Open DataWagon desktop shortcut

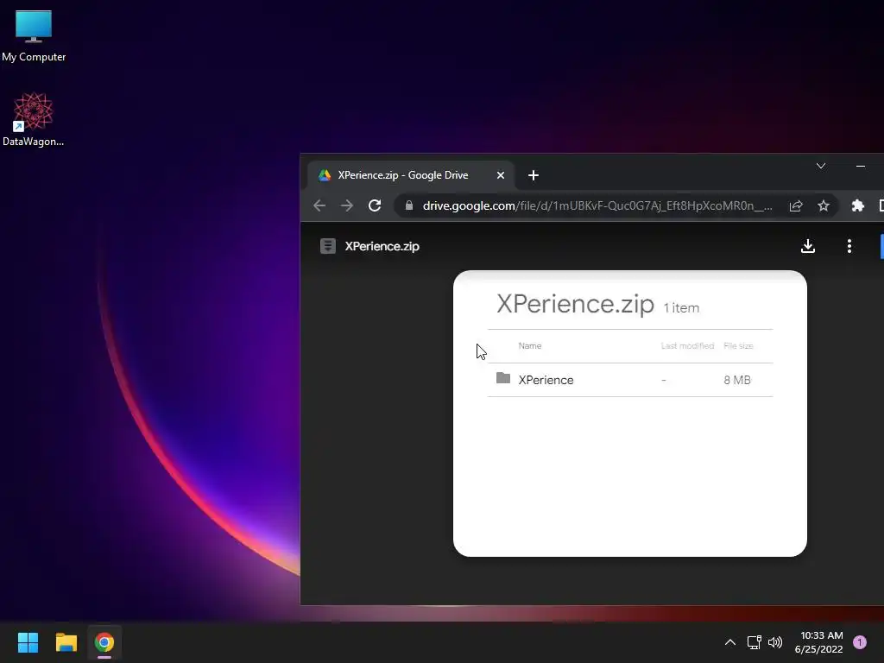click(34, 119)
